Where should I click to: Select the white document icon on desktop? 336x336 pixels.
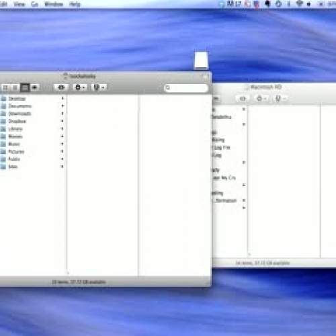(x=201, y=60)
